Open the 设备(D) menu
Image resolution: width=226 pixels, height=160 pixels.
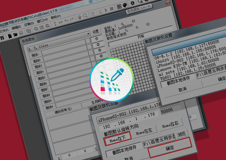click(x=29, y=24)
